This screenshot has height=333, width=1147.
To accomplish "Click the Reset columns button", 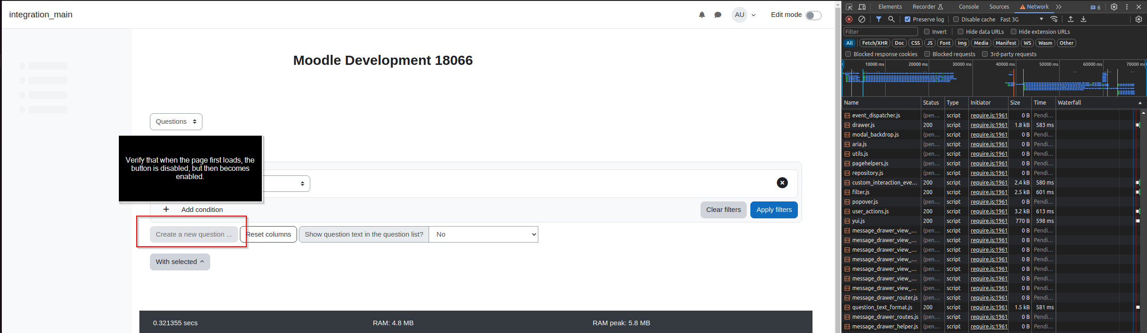I will point(269,234).
